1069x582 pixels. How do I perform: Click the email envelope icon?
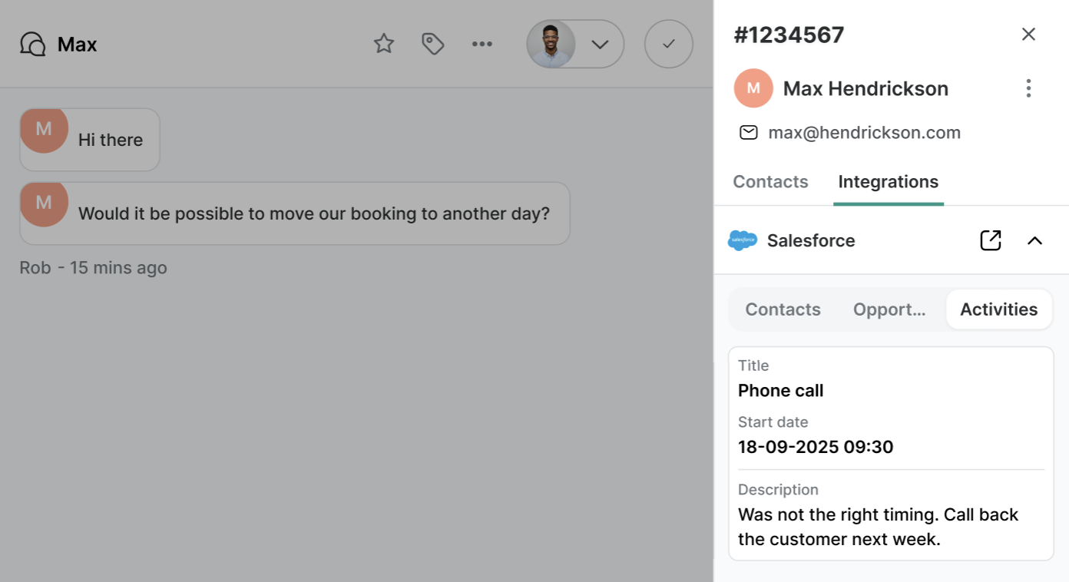point(748,133)
